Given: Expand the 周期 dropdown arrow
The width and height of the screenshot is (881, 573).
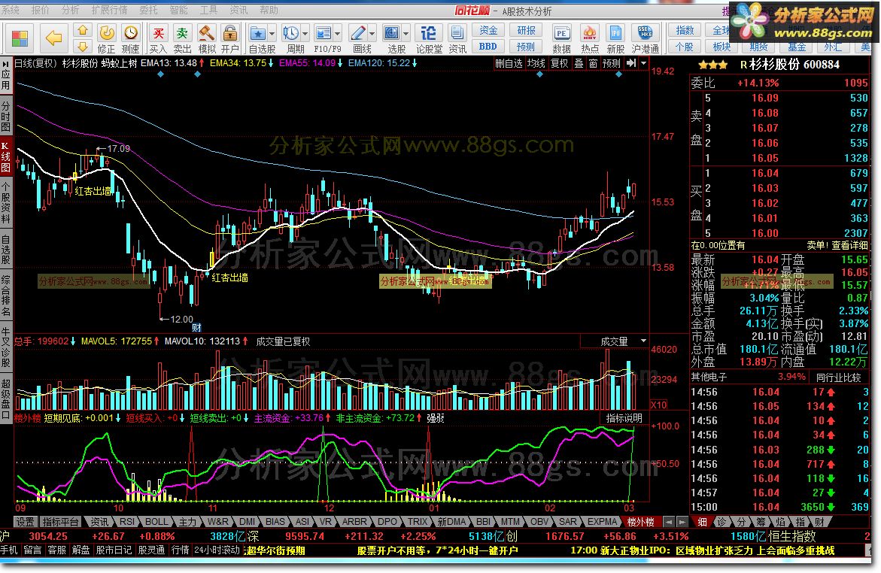Looking at the screenshot, I should tap(305, 33).
